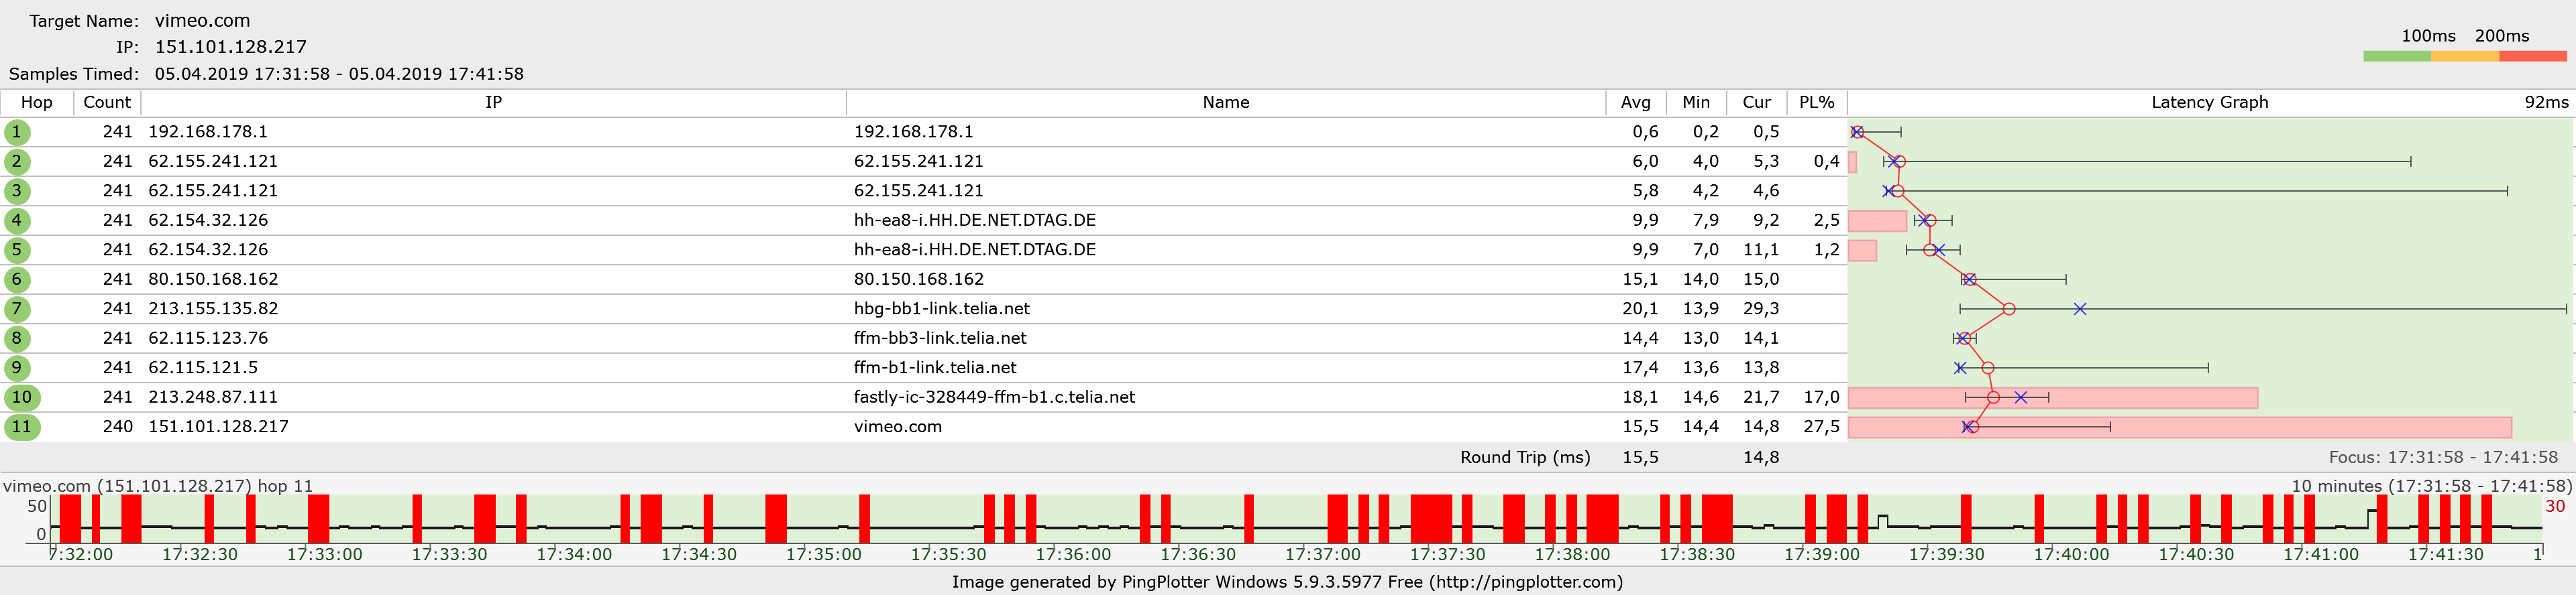Click the Latency Graph header

[x=2210, y=102]
